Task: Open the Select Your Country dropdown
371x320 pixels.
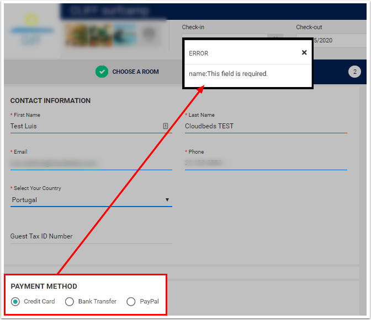Action: coord(91,200)
